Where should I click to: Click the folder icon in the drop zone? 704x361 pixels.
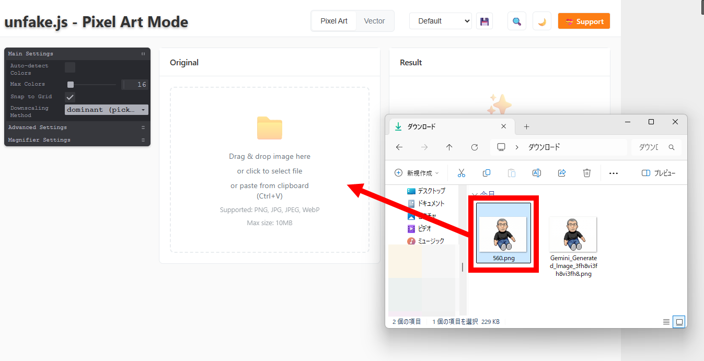pos(270,128)
